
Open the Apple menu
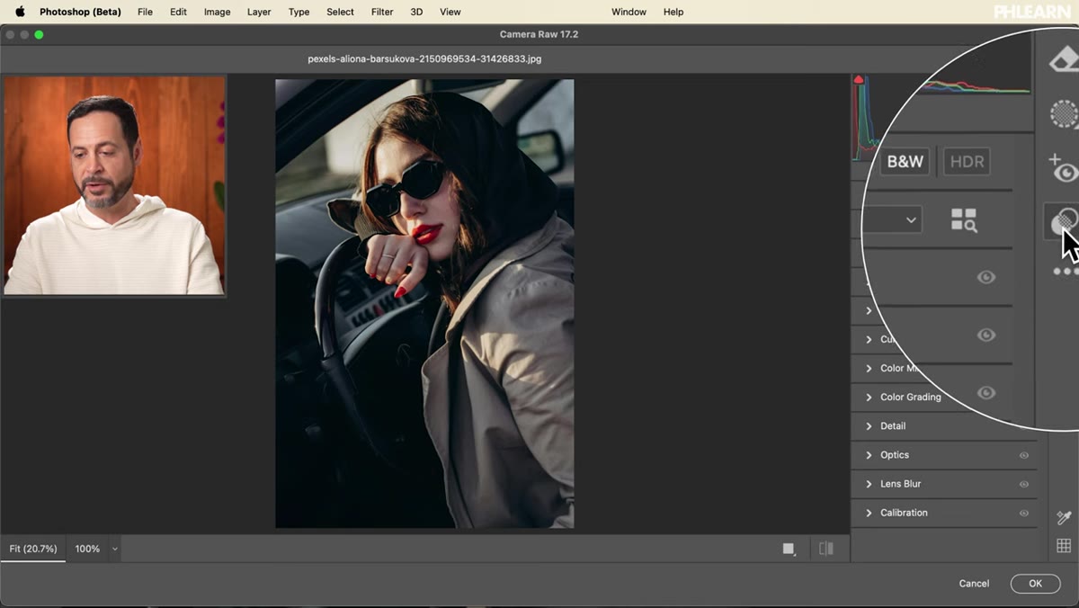20,12
